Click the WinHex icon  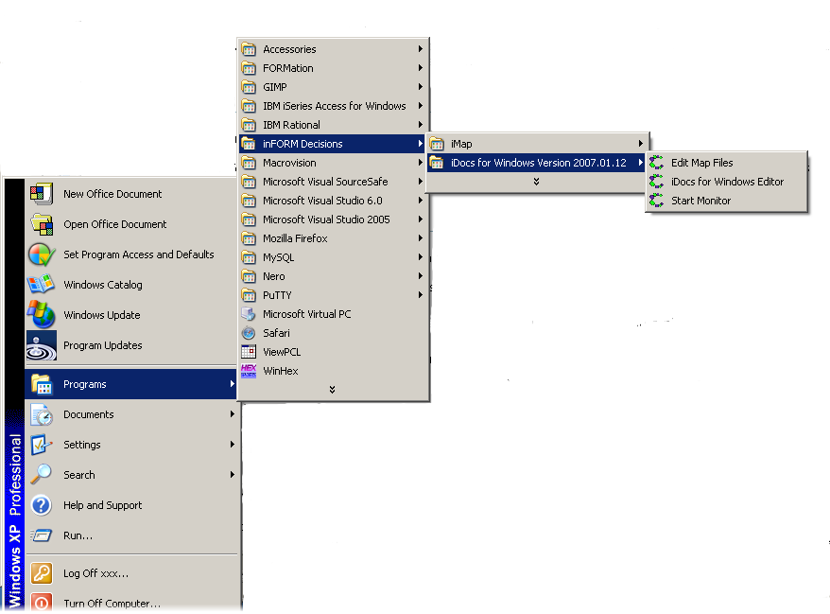coord(249,371)
